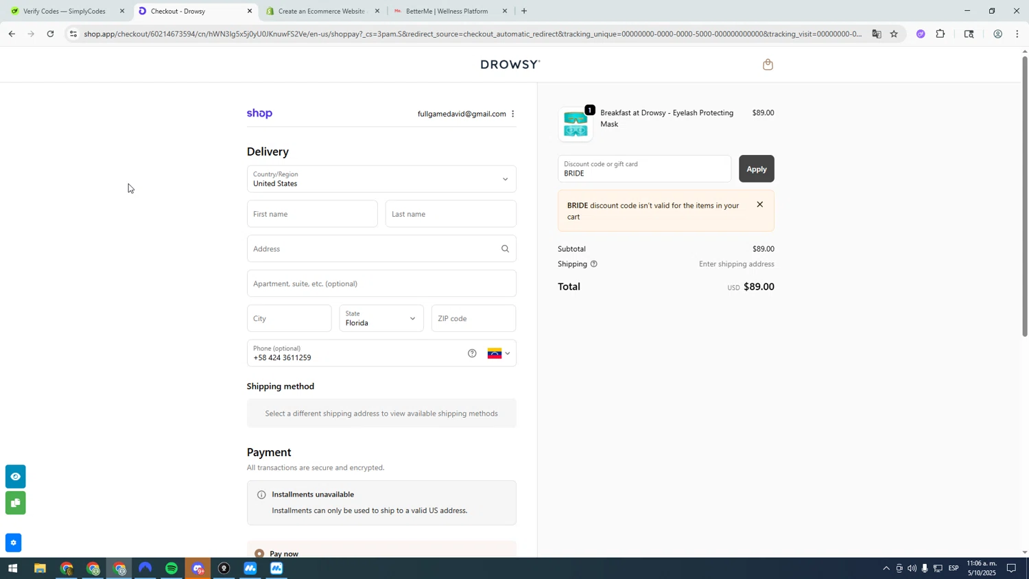
Task: Open a new browser tab
Action: 524,11
